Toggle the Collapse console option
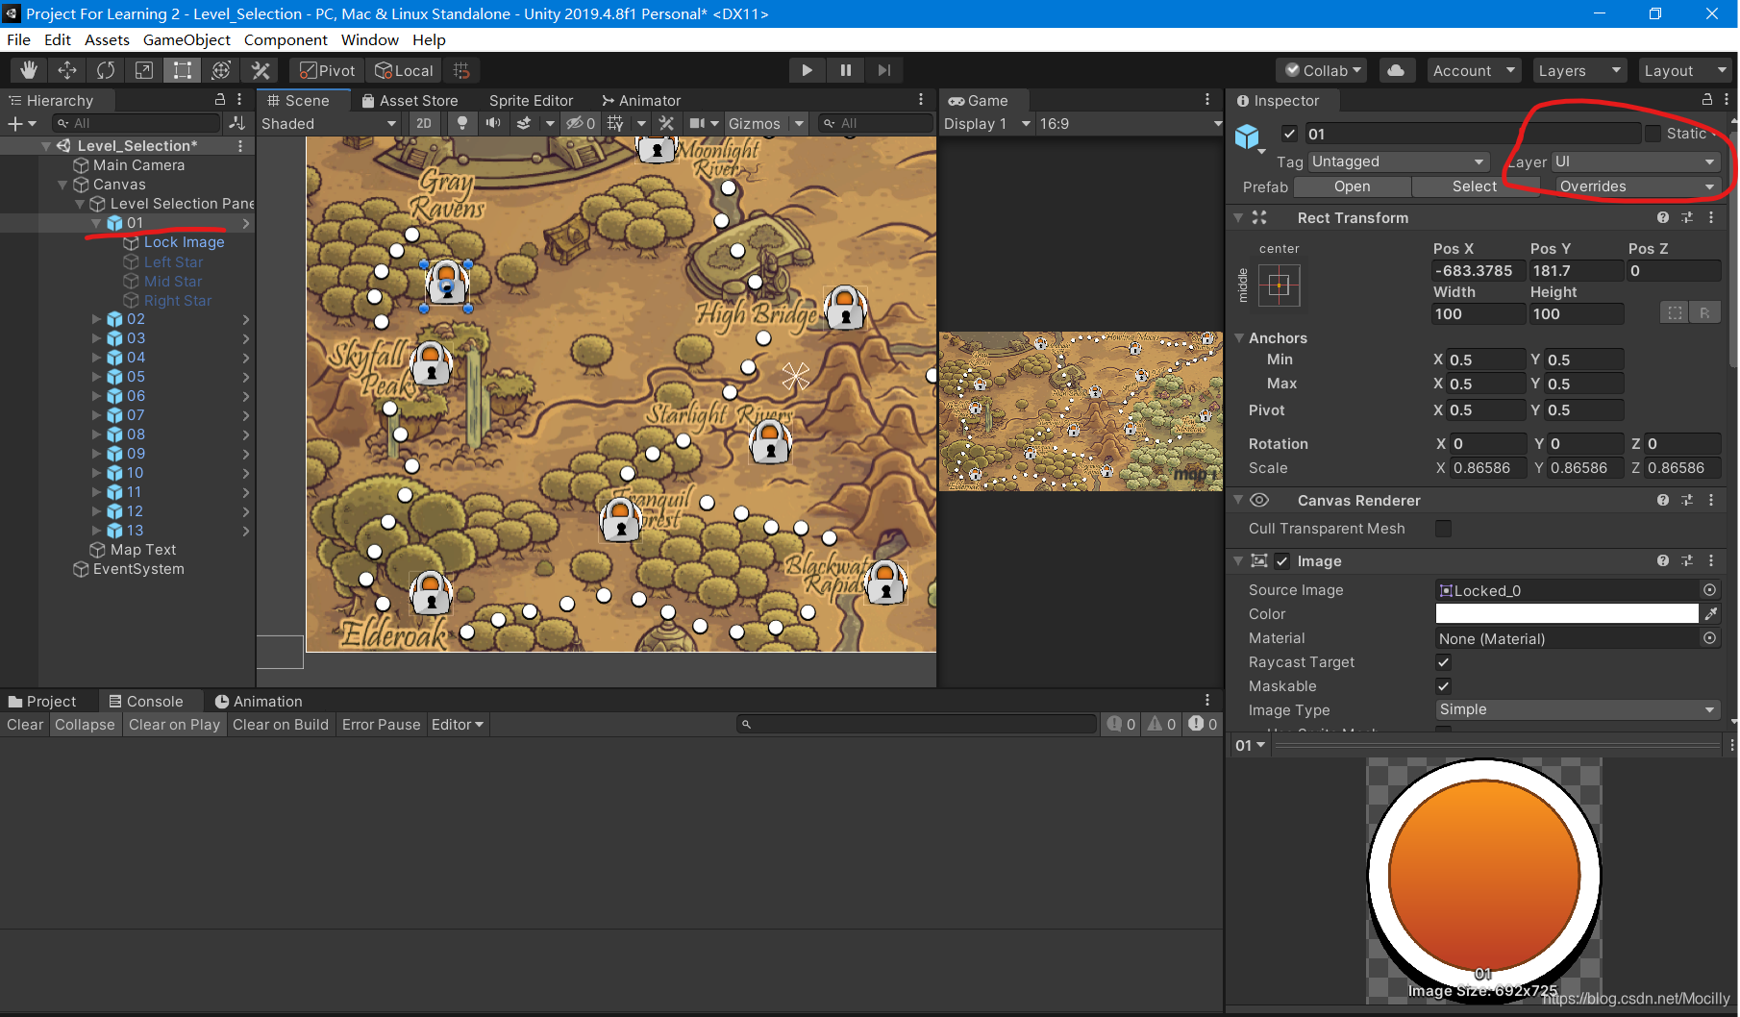 click(x=85, y=725)
